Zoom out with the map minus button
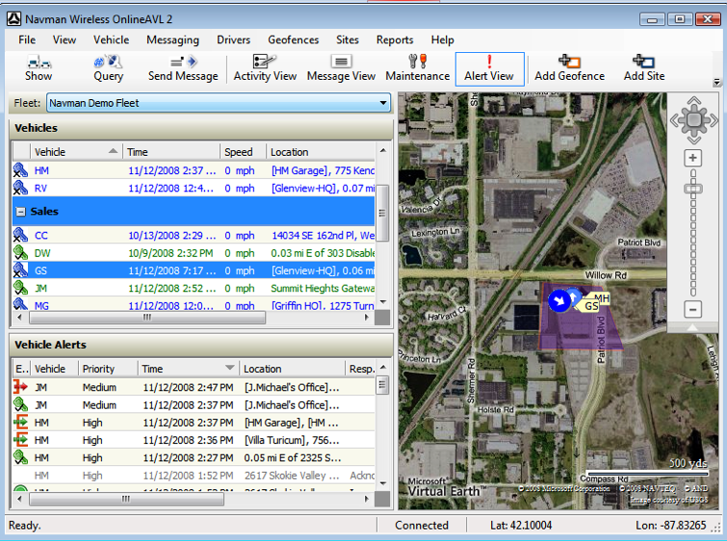This screenshot has height=541, width=727. (x=692, y=309)
